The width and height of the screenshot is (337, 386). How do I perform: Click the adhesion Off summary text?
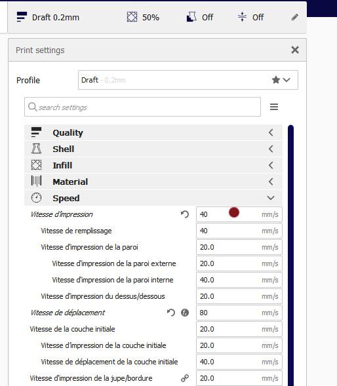pos(258,17)
